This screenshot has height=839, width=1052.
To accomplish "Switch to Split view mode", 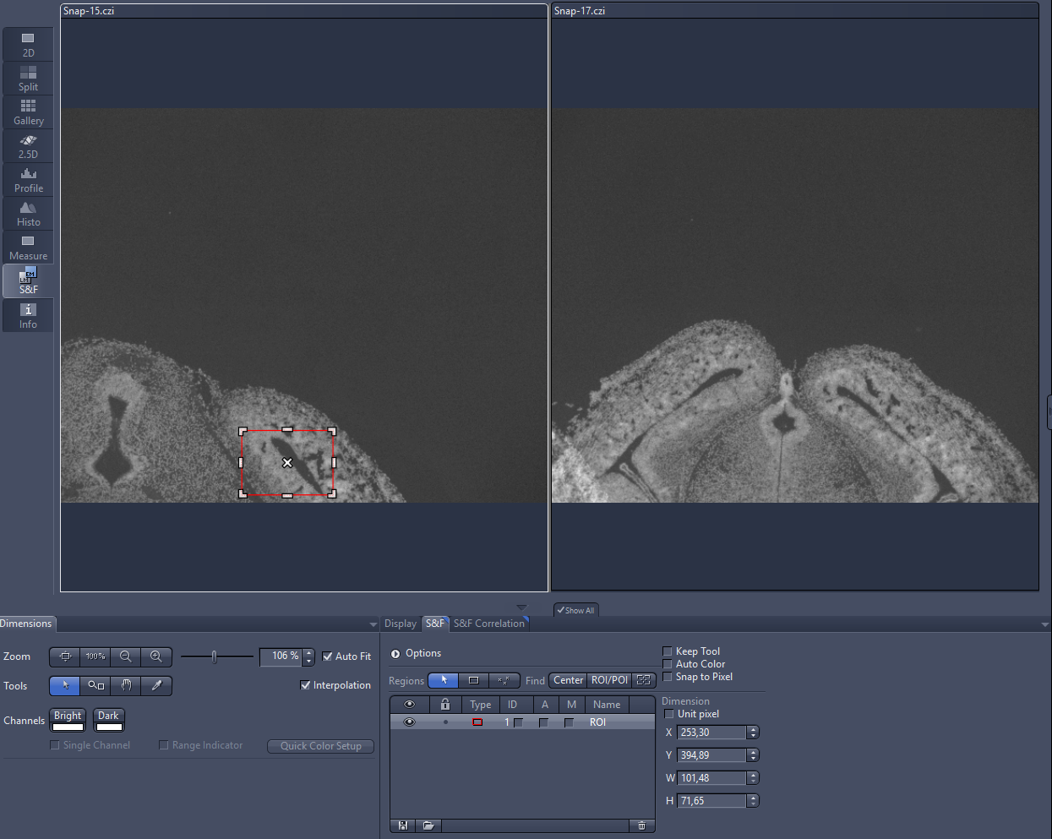I will [27, 78].
